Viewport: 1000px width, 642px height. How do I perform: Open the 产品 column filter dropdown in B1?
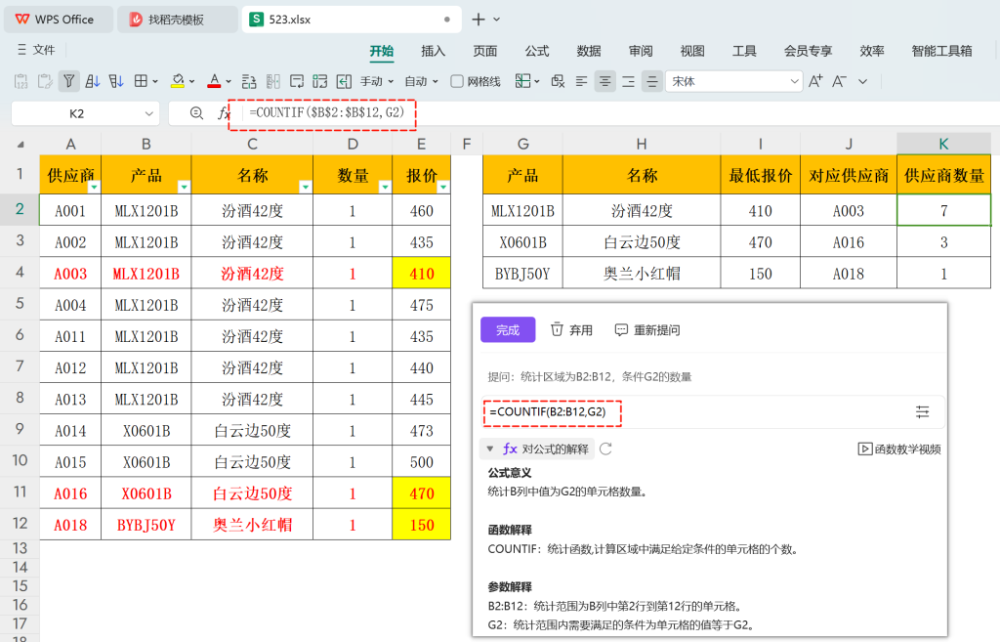[184, 187]
